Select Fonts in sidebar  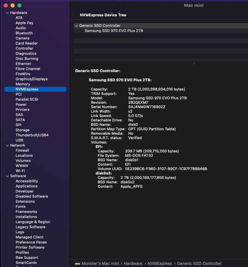click(20, 207)
